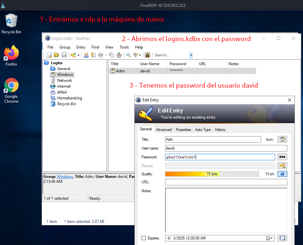Switch to the General tab
The image size is (303, 245).
pos(146,129)
